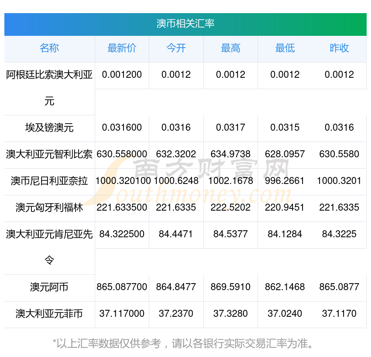Click latest price 221.633500
Image resolution: width=371 pixels, height=357 pixels.
pyautogui.click(x=122, y=207)
